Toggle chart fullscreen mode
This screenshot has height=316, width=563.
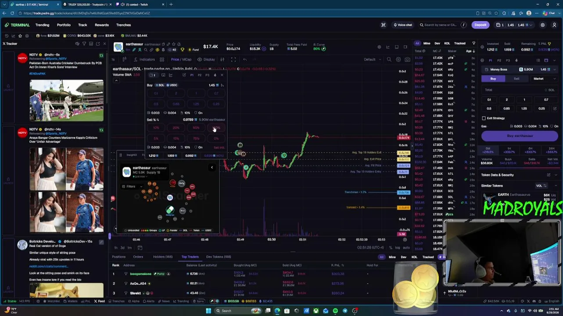pyautogui.click(x=233, y=59)
